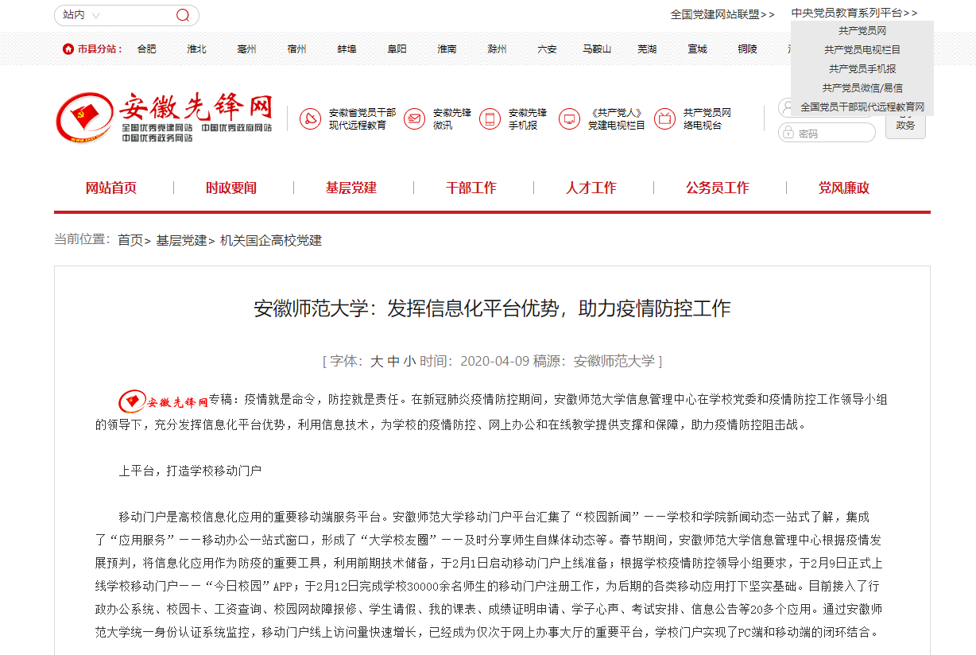Open the 人才工作 navigation tab
The width and height of the screenshot is (976, 655).
[x=591, y=188]
